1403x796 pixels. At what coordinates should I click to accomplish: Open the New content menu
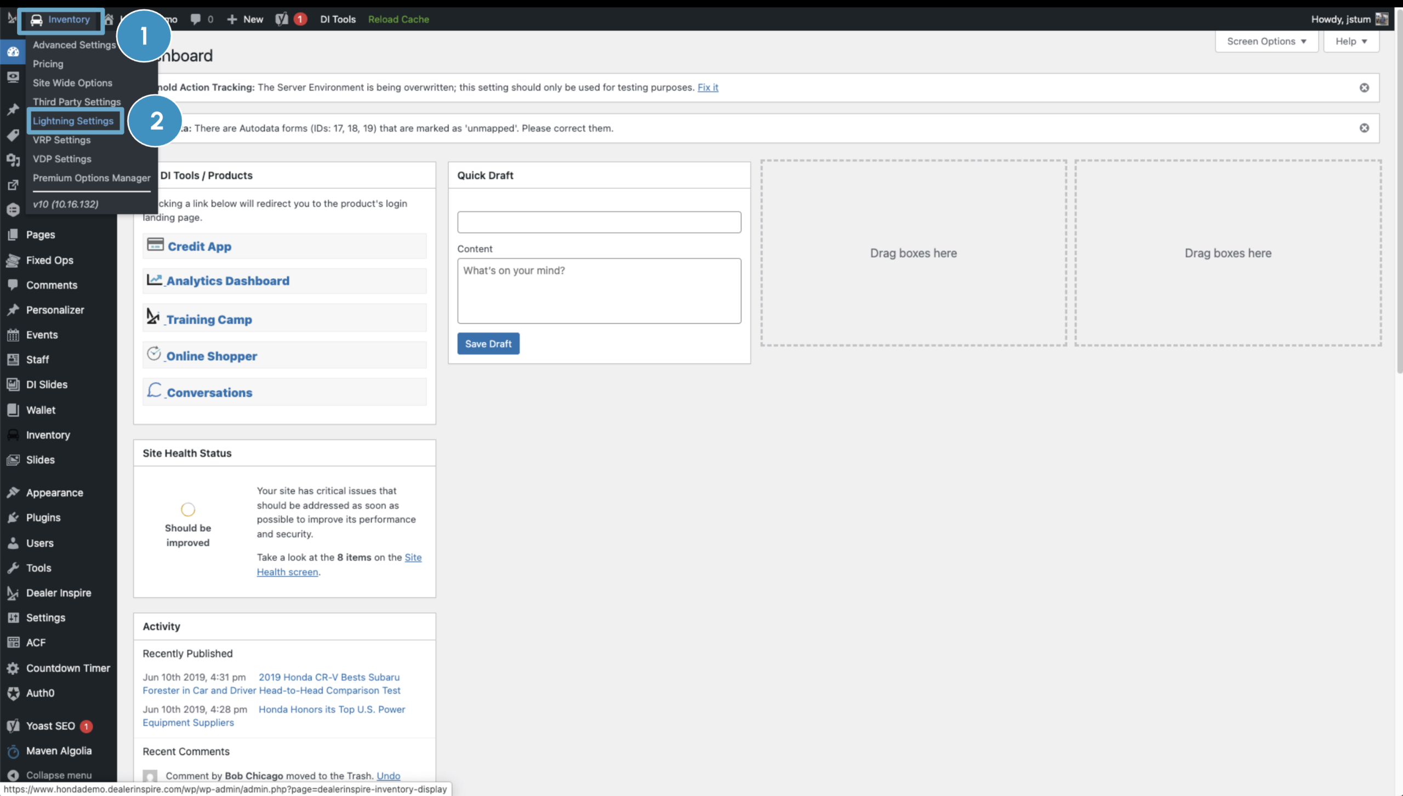tap(245, 19)
